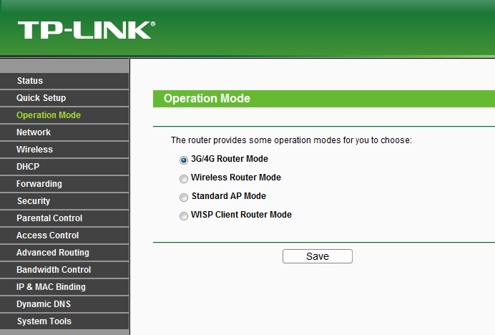Open Operation Mode in the sidebar
The height and width of the screenshot is (335, 495).
64,115
